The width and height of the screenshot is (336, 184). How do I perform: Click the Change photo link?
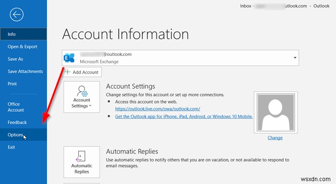(x=275, y=138)
